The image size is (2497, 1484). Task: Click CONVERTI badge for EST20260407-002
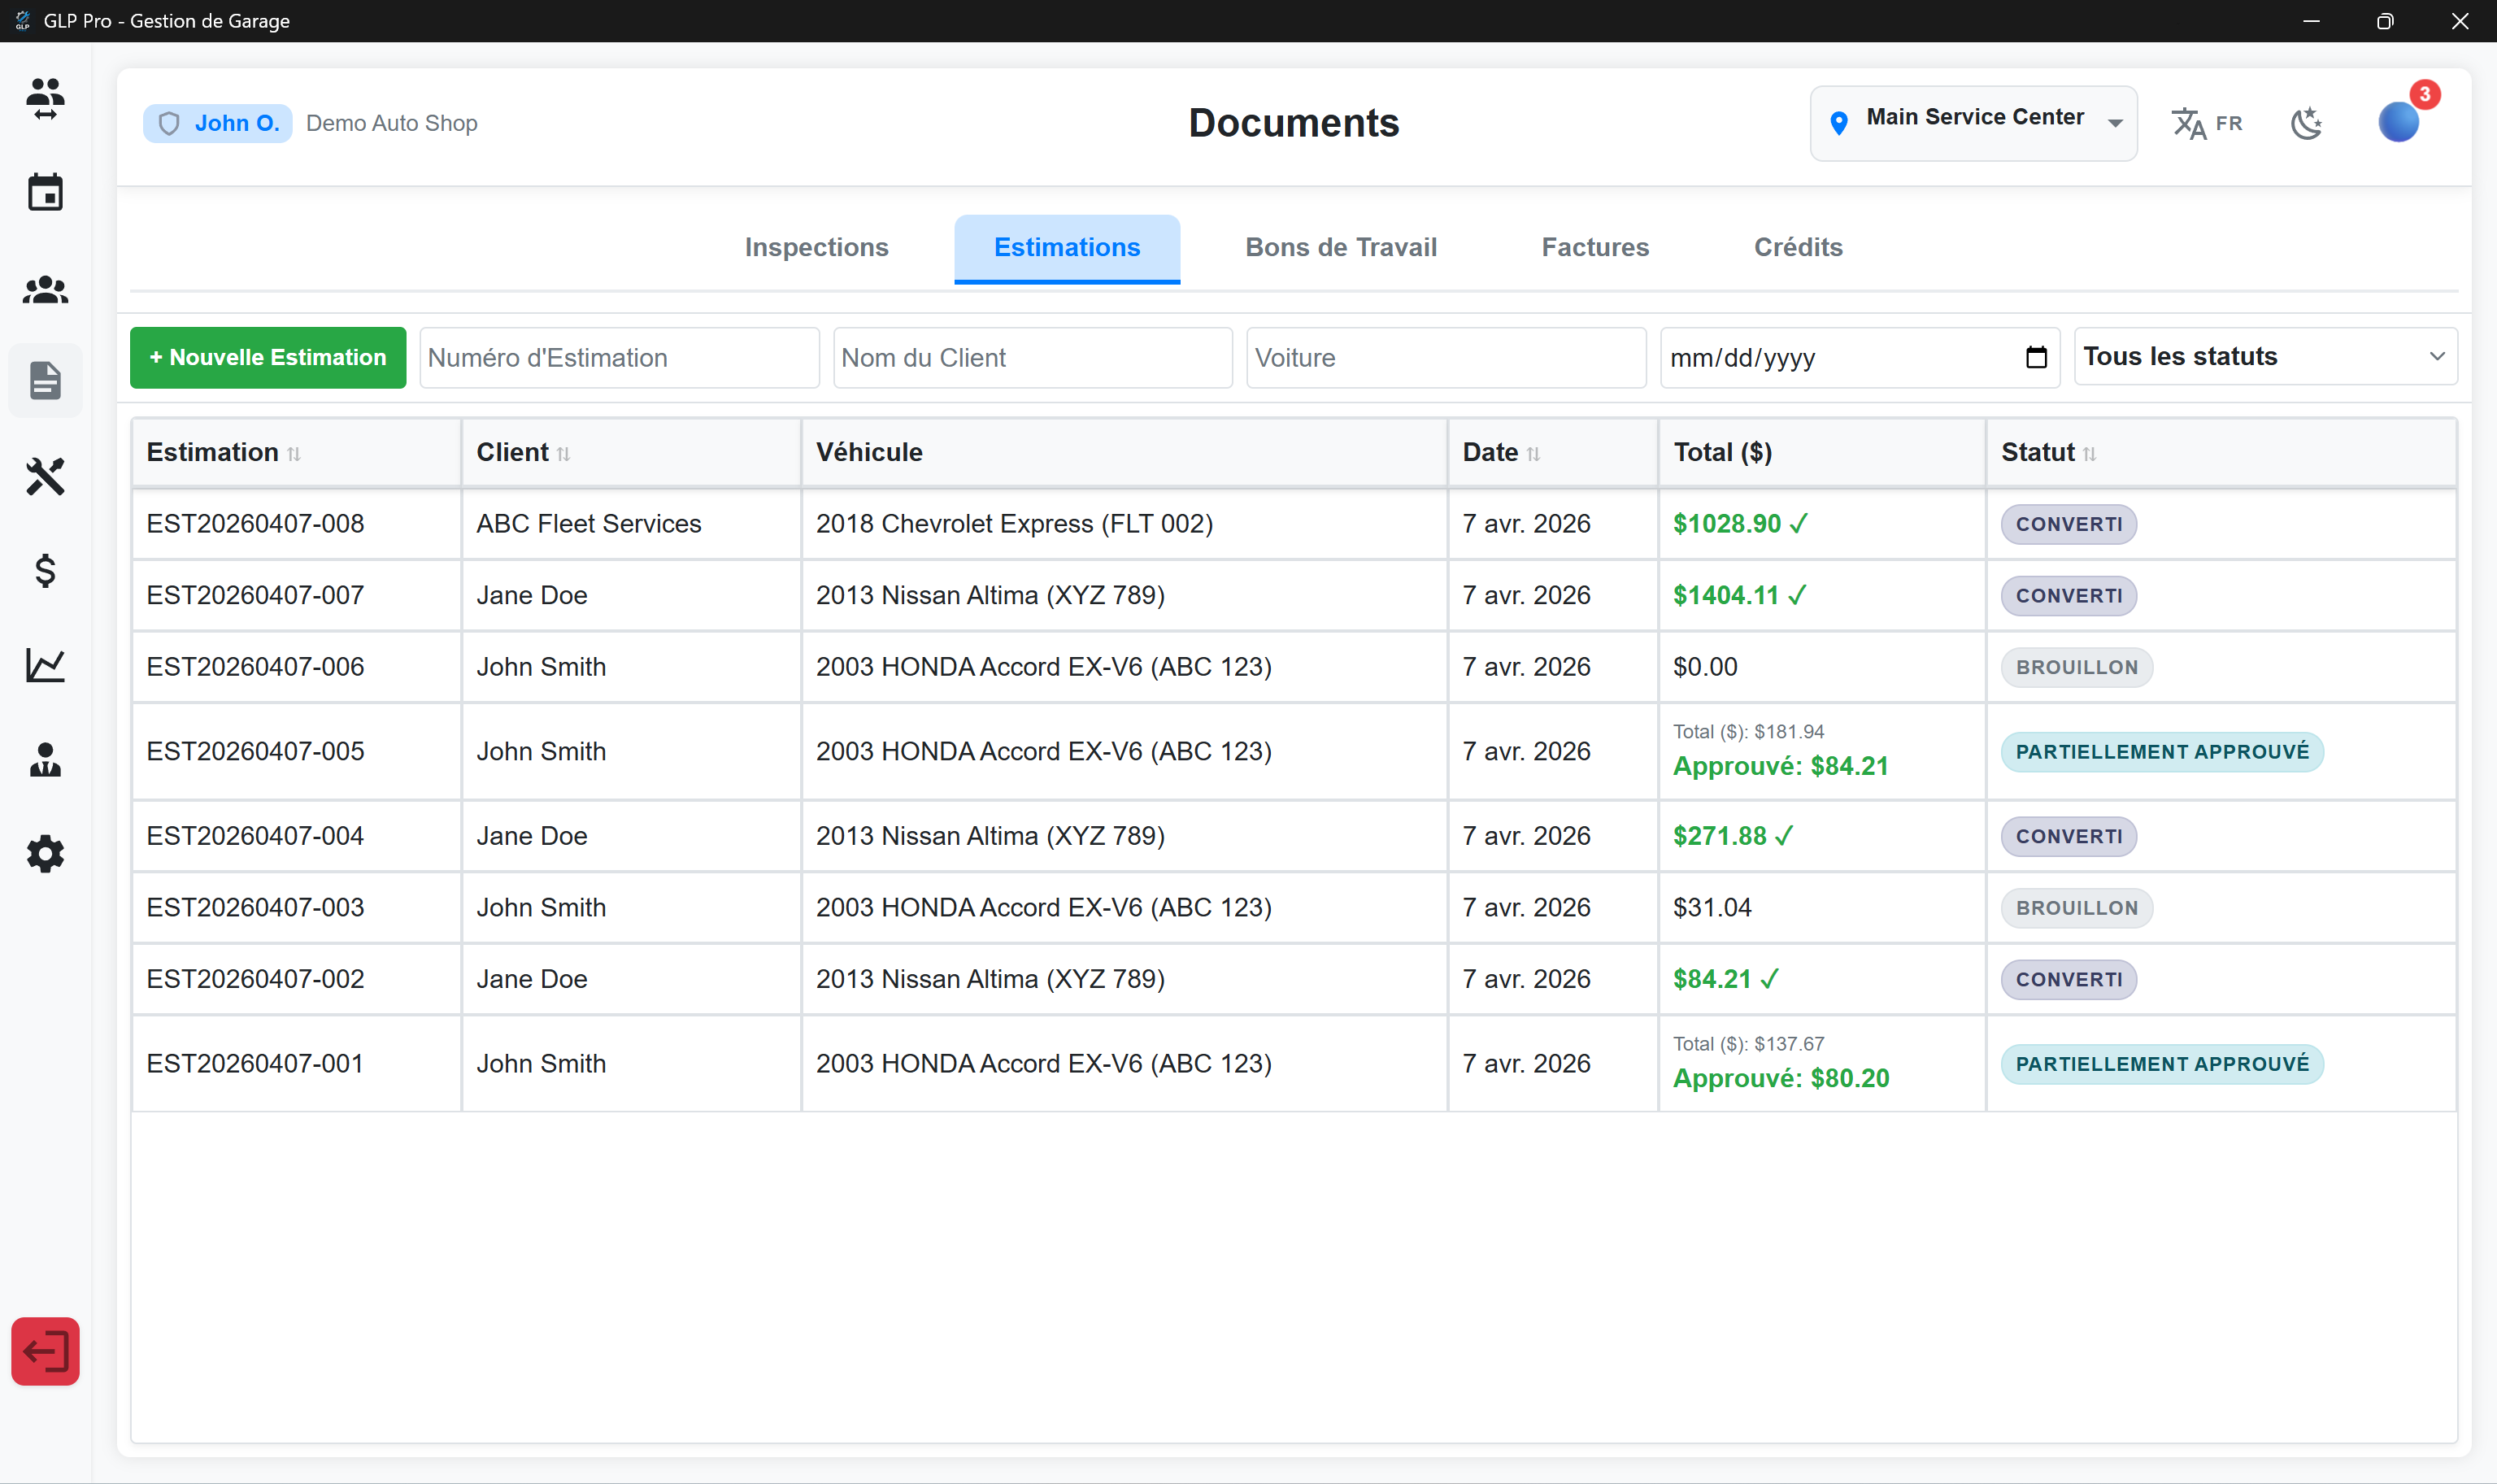(2069, 979)
